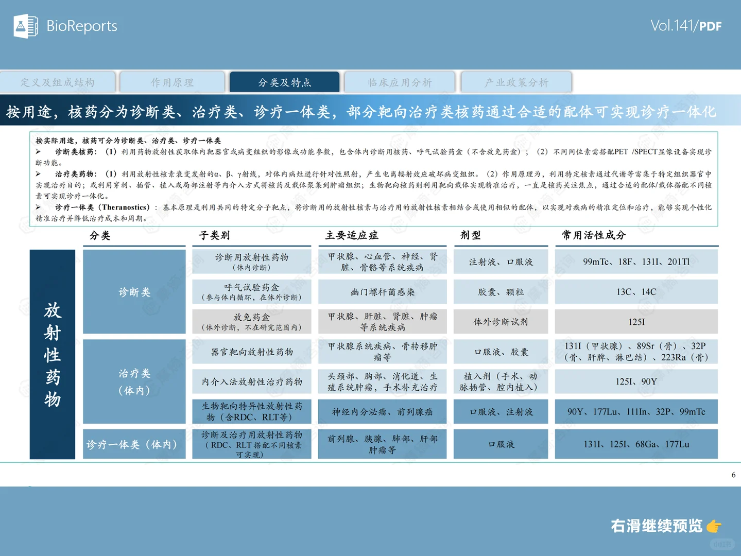Image resolution: width=741 pixels, height=556 pixels.
Task: Click the pointing finger icon beside 右滑继续预览
Action: click(x=715, y=526)
